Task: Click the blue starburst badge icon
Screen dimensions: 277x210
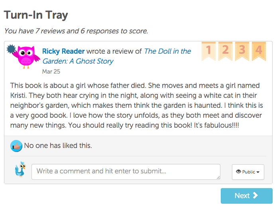Action: click(12, 49)
